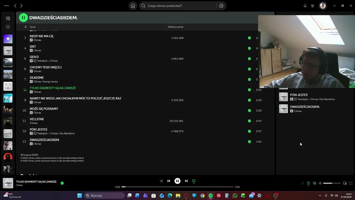Seek on the playback progress bar
This screenshot has width=355, height=200.
[x=177, y=187]
